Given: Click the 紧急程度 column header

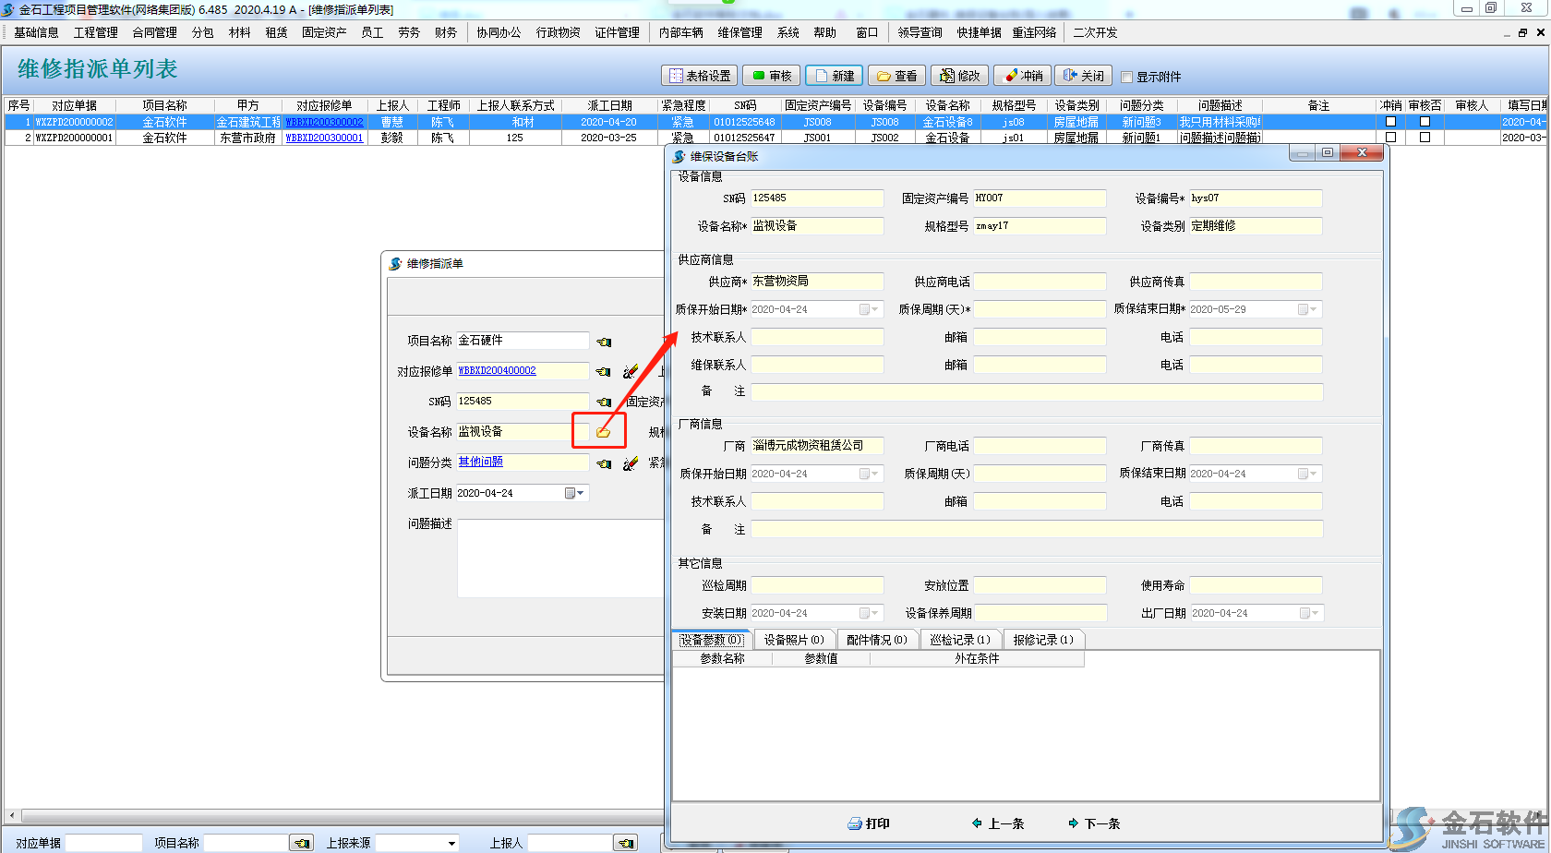Looking at the screenshot, I should [x=683, y=105].
